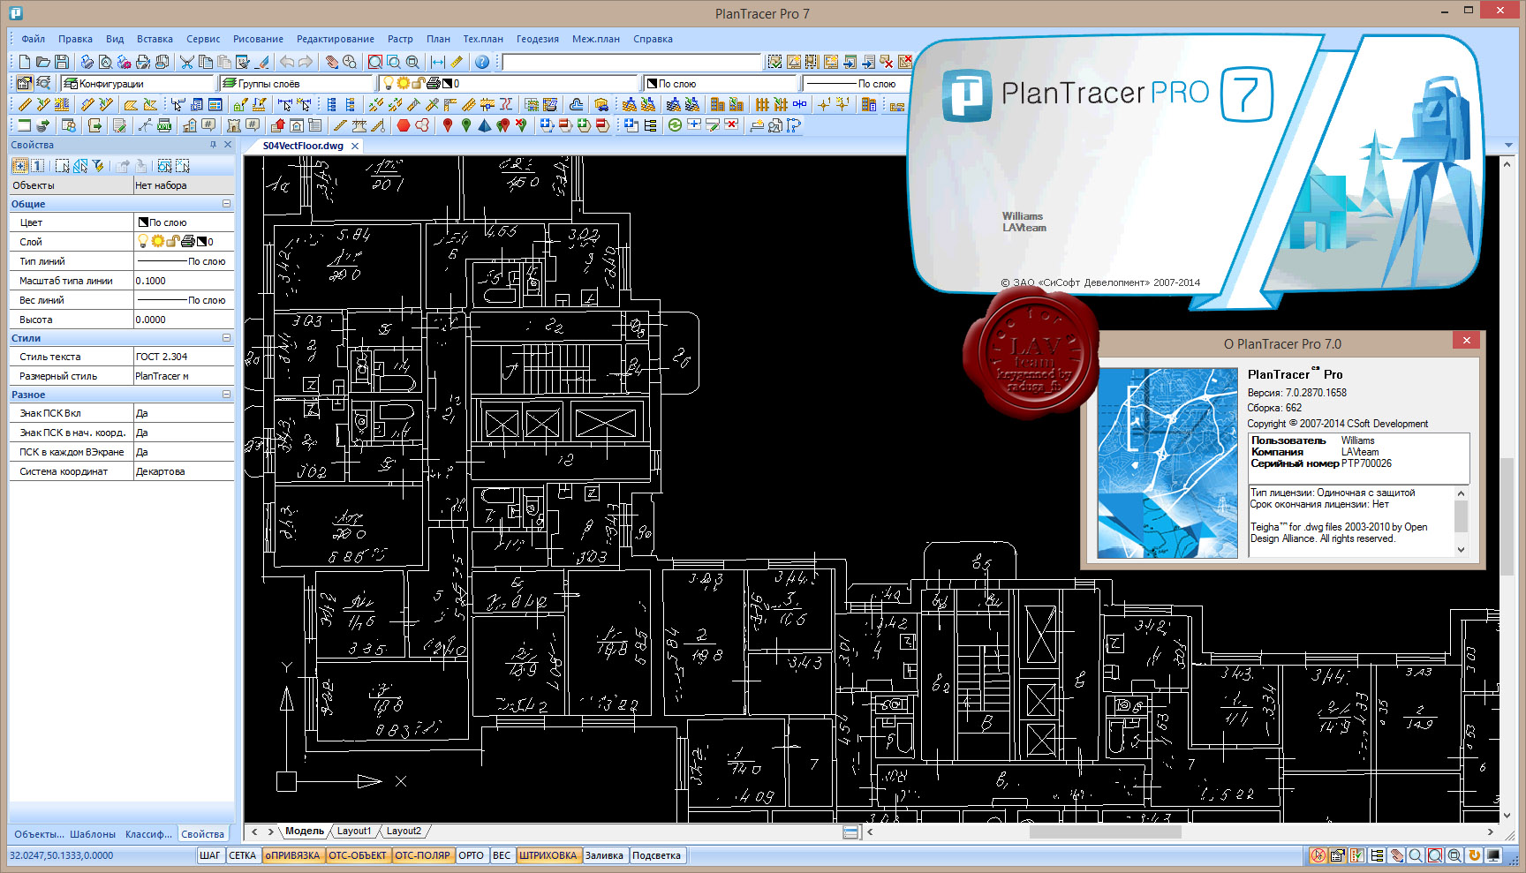This screenshot has width=1526, height=873.
Task: Enable ОРТО orthogonal mode
Action: pos(472,855)
